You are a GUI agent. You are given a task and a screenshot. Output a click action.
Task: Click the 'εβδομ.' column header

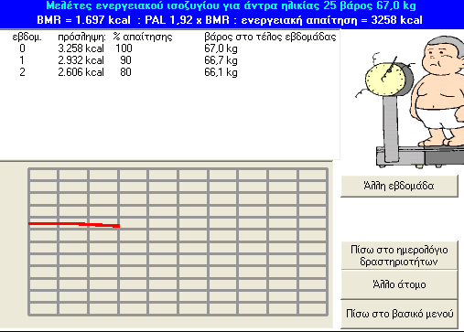point(27,37)
